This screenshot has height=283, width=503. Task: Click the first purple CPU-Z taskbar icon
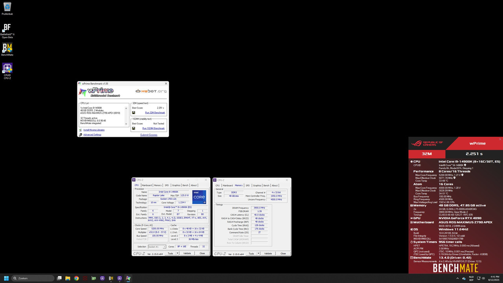[x=102, y=278]
